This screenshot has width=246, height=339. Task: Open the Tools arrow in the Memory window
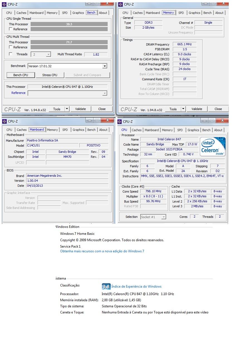(x=183, y=109)
